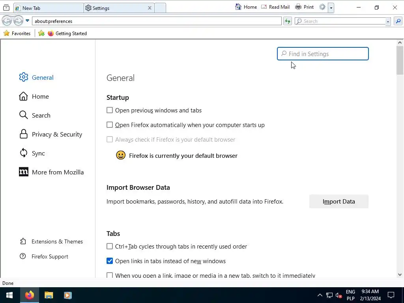This screenshot has height=303, width=404.
Task: Click the Firefox Support link
Action: tap(44, 256)
